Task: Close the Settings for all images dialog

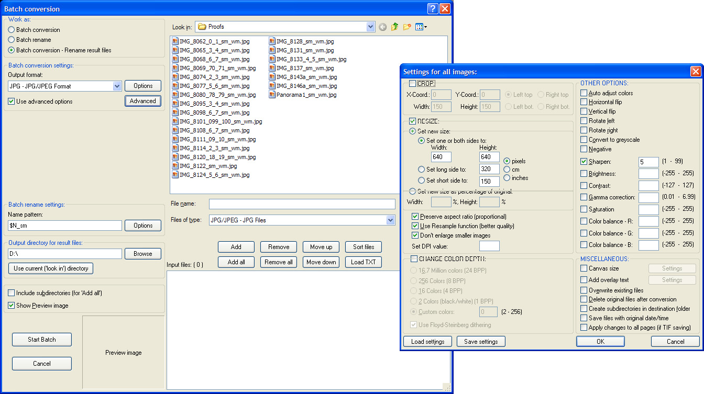Action: tap(695, 72)
